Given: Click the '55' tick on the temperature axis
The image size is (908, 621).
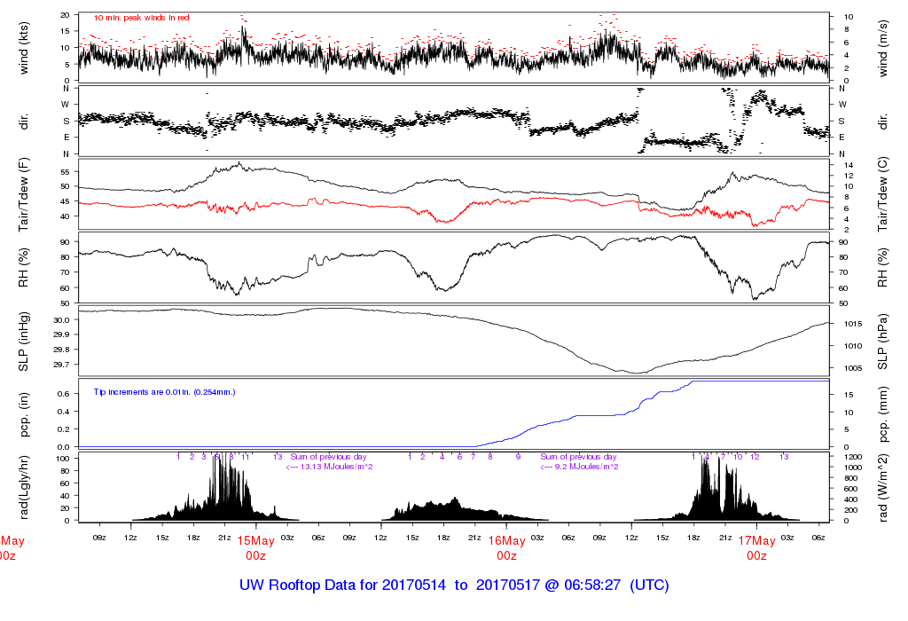Looking at the screenshot, I should (66, 172).
